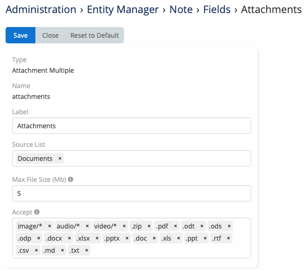
Task: Click into the Label text field
Action: point(131,126)
